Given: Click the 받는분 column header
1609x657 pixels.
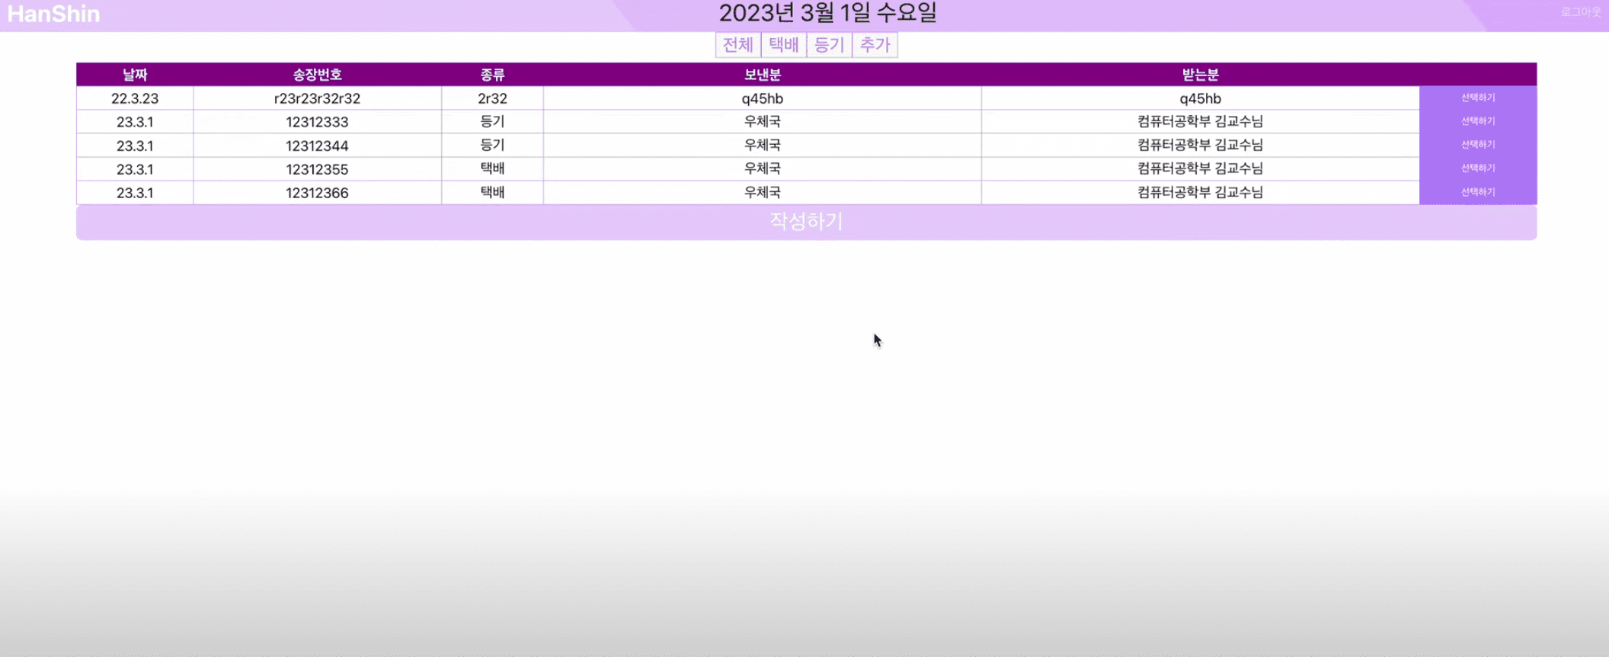Looking at the screenshot, I should 1200,75.
